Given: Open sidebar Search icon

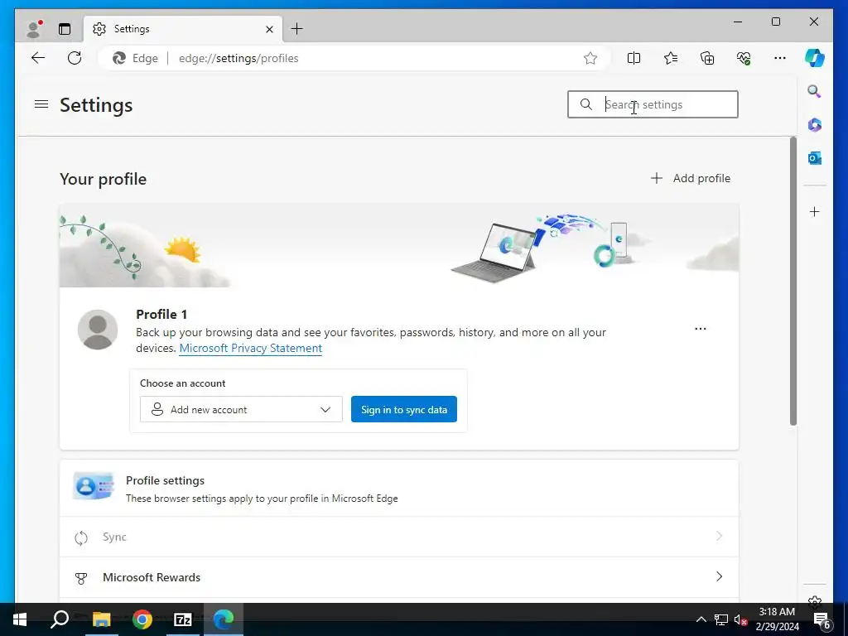Looking at the screenshot, I should pyautogui.click(x=815, y=91).
